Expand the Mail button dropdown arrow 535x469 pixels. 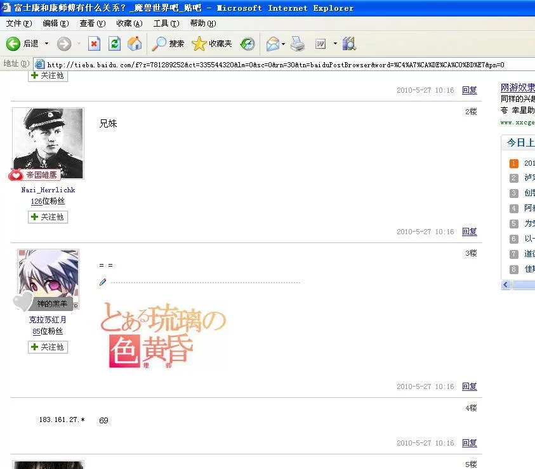coord(284,44)
